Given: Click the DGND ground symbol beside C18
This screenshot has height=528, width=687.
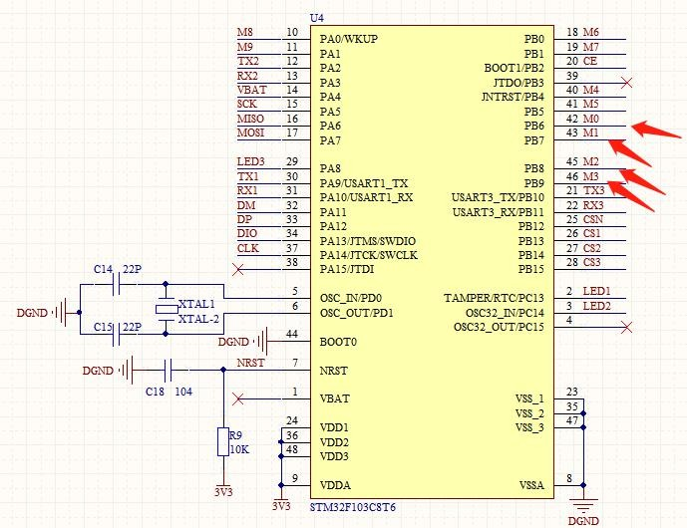Looking at the screenshot, I should click(128, 371).
